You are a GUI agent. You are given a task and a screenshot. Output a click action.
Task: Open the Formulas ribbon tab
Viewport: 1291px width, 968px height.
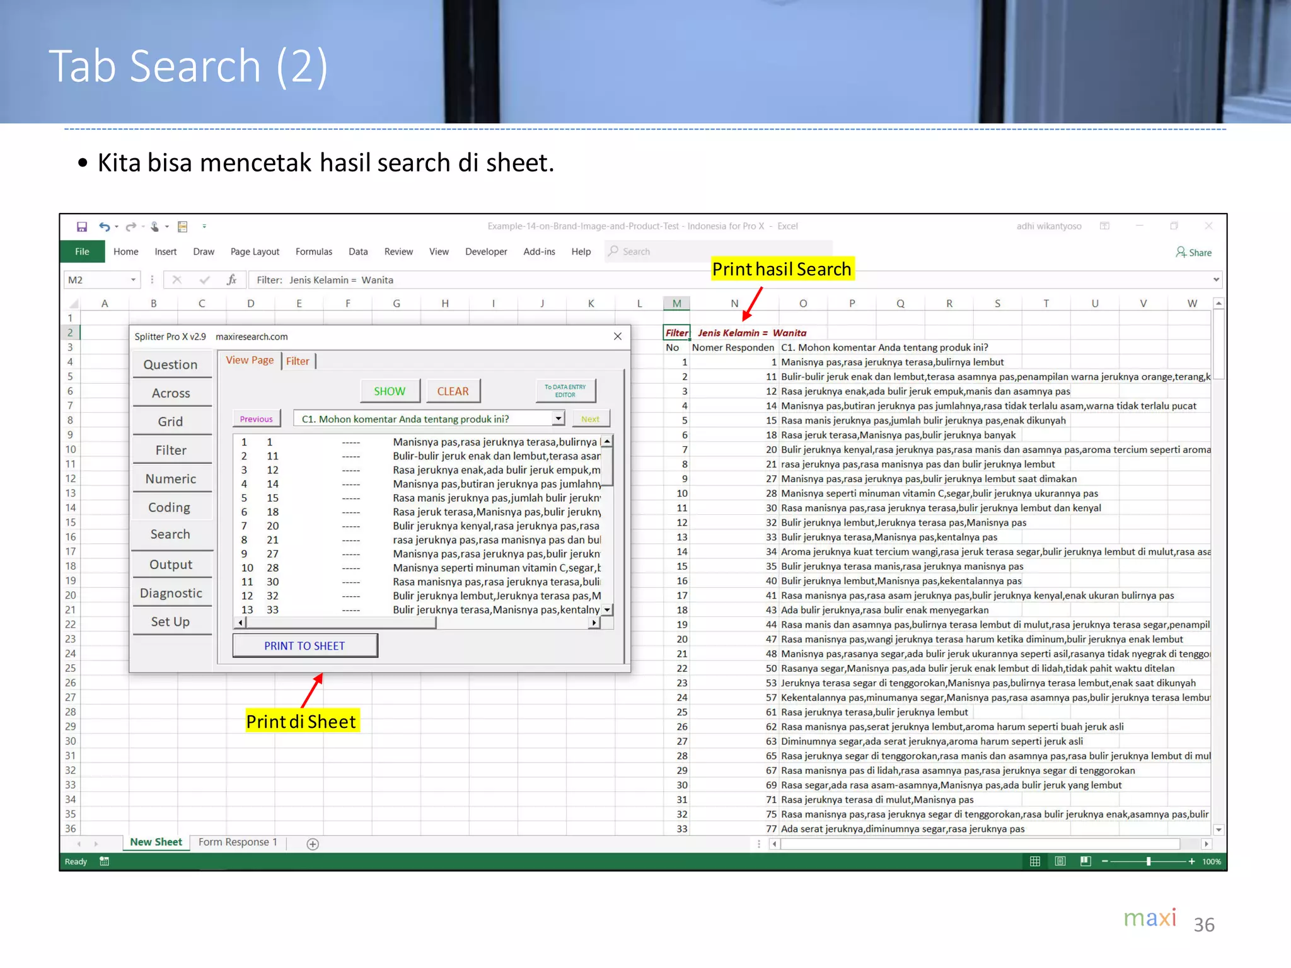[x=313, y=251]
